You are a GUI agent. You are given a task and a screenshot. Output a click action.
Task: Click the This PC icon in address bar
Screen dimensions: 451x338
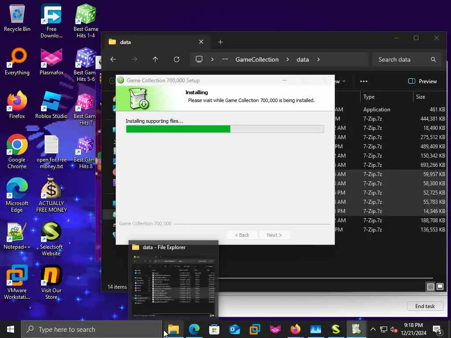pyautogui.click(x=199, y=59)
